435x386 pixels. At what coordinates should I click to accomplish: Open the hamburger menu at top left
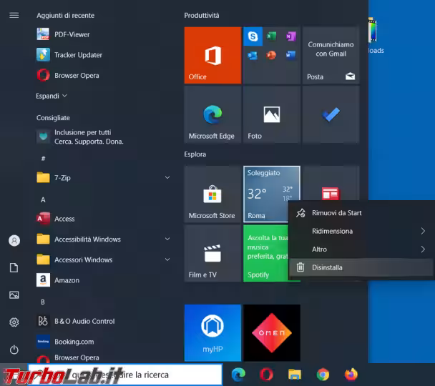point(14,15)
